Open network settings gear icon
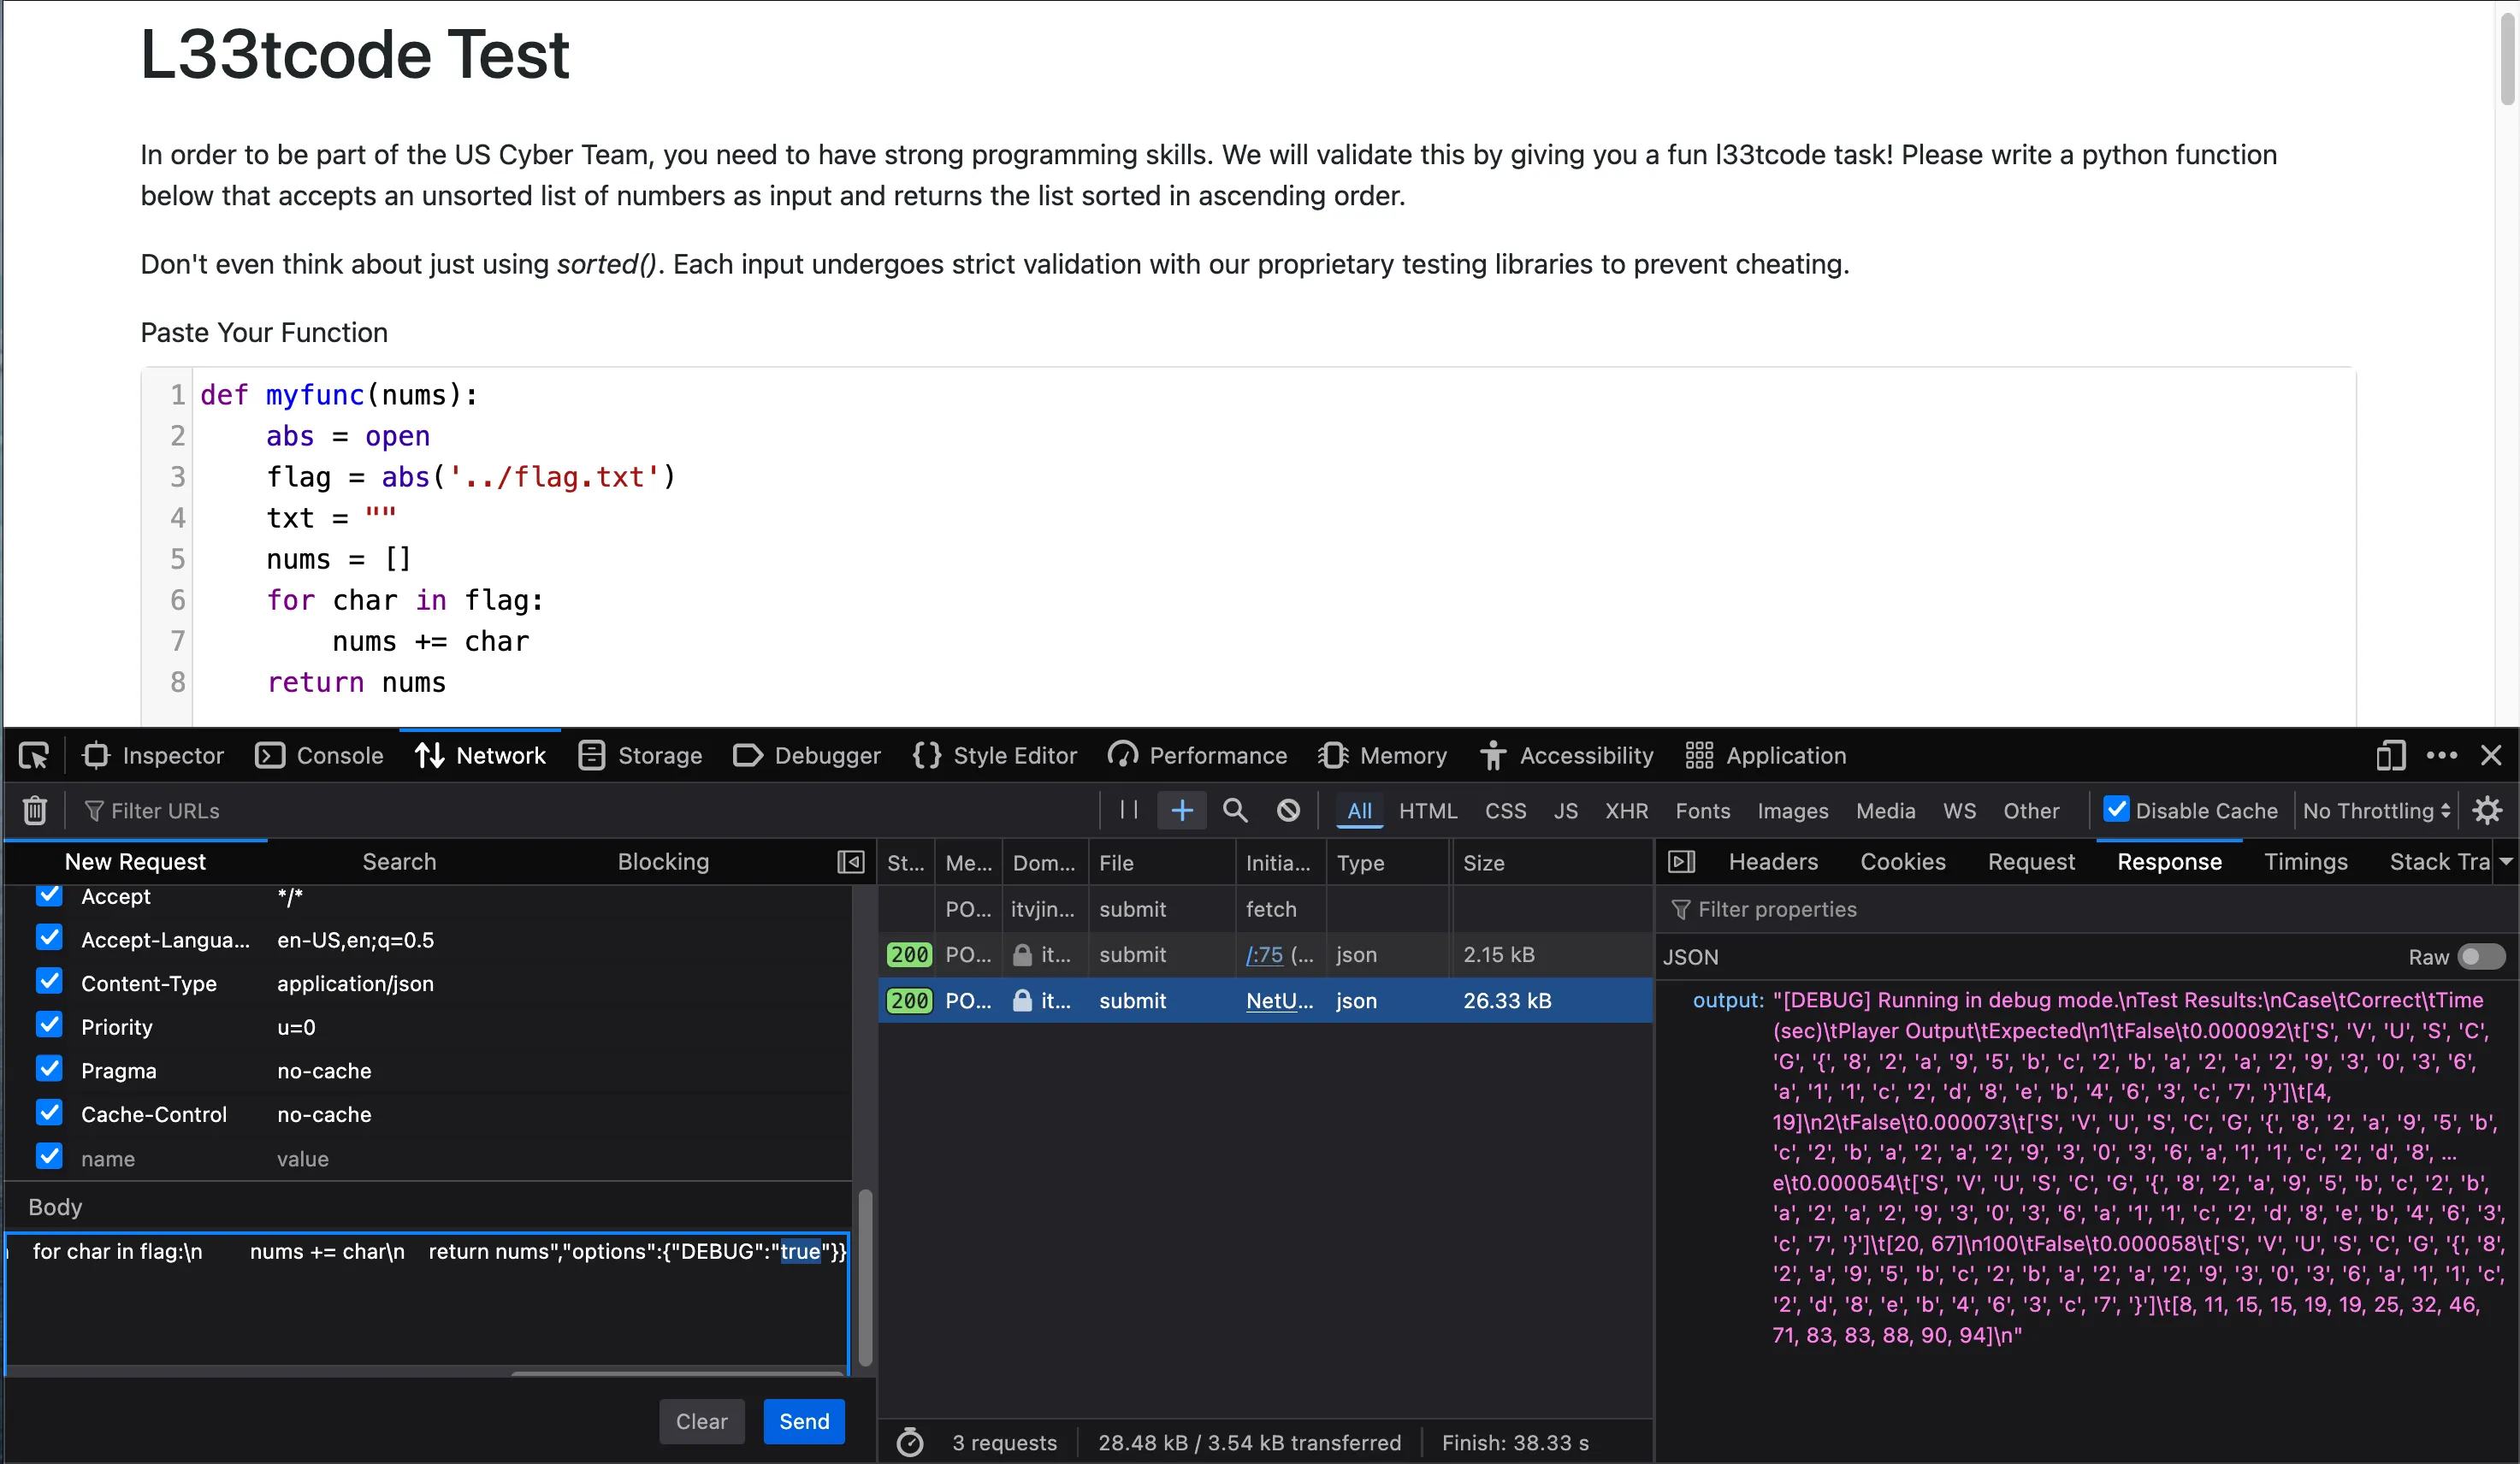 pos(2487,810)
